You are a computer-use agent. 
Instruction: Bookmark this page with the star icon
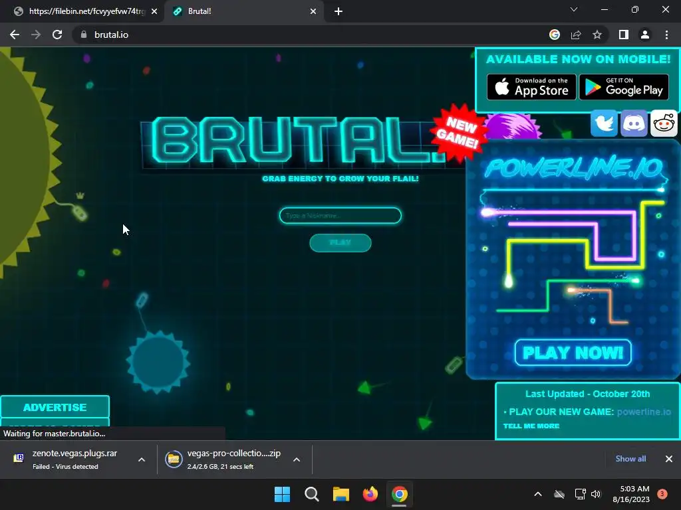(x=597, y=35)
